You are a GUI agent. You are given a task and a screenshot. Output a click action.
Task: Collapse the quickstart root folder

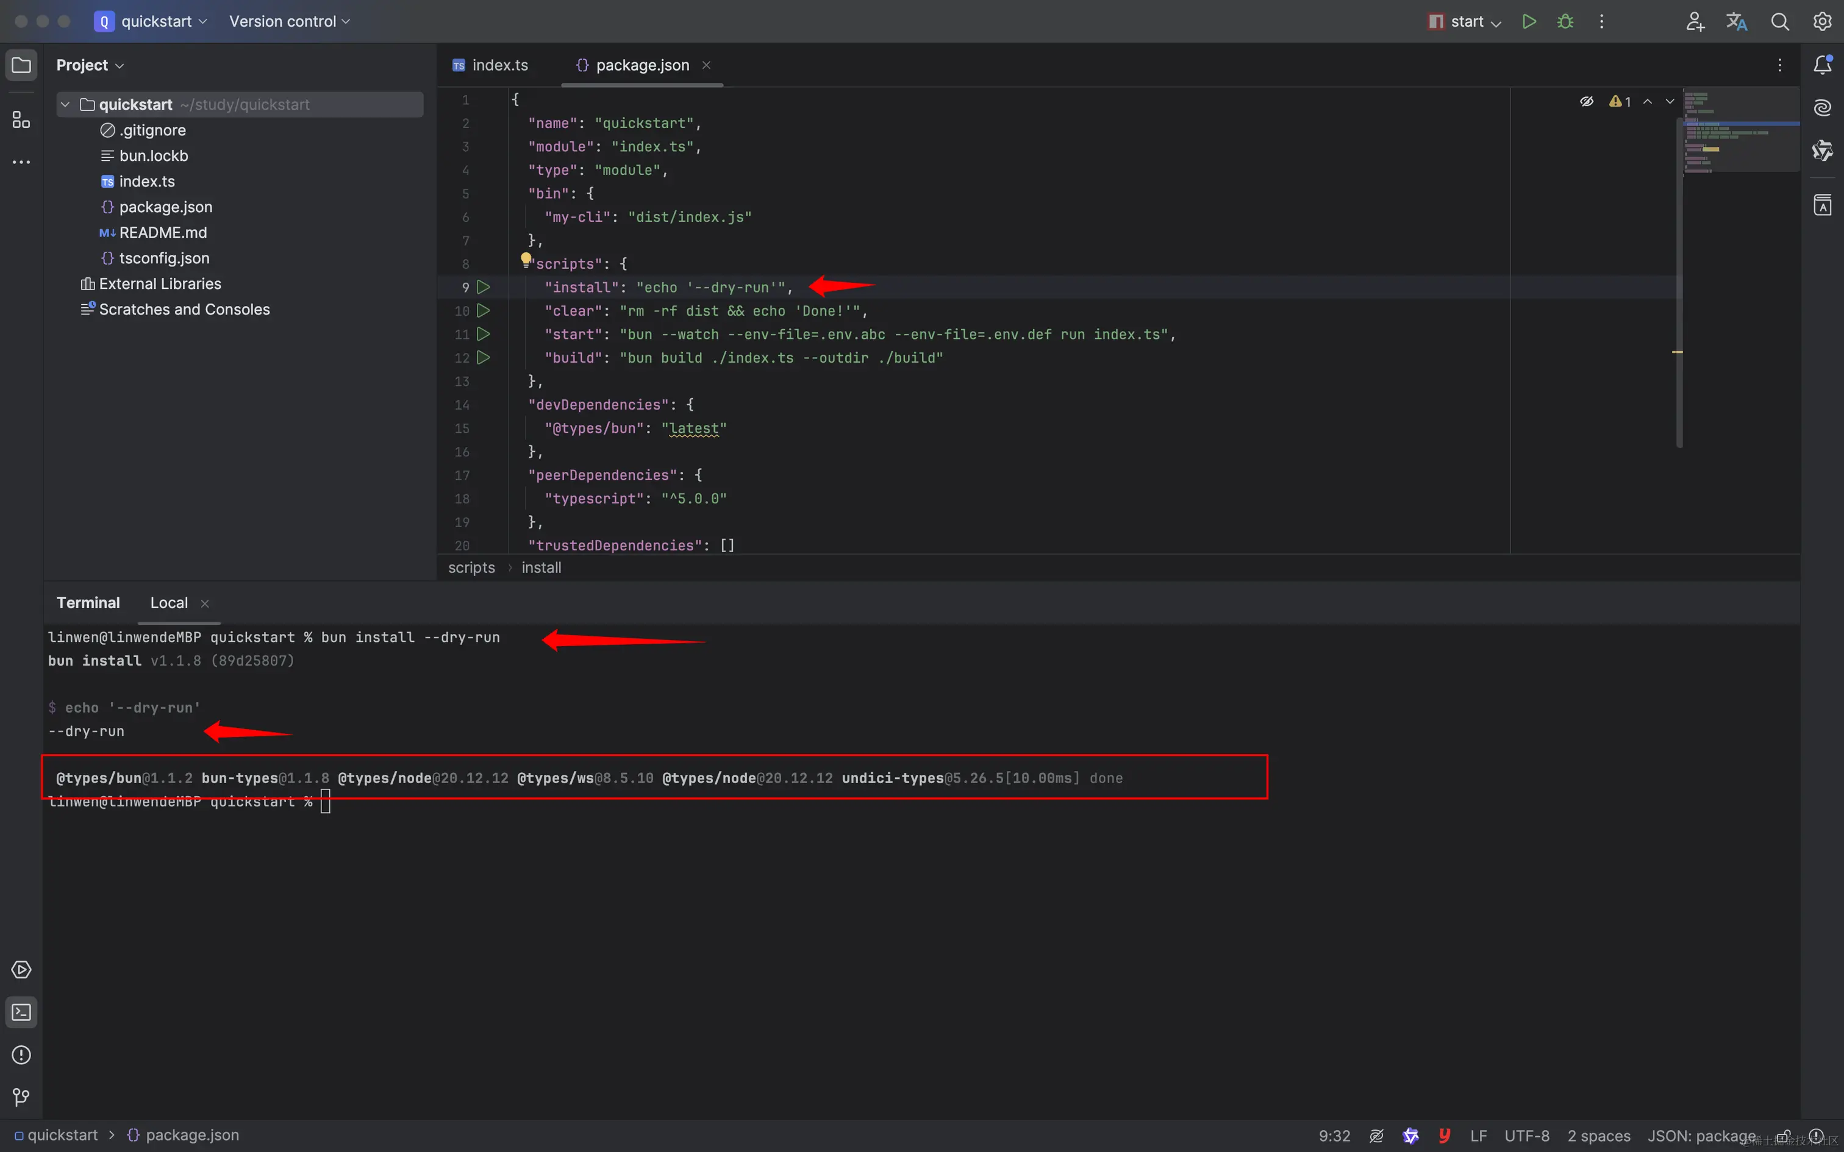(x=65, y=104)
